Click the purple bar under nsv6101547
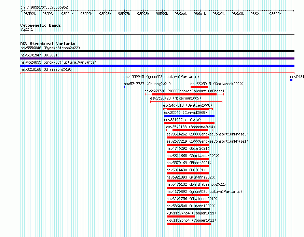This screenshot has width=304, height=237. [x=157, y=58]
